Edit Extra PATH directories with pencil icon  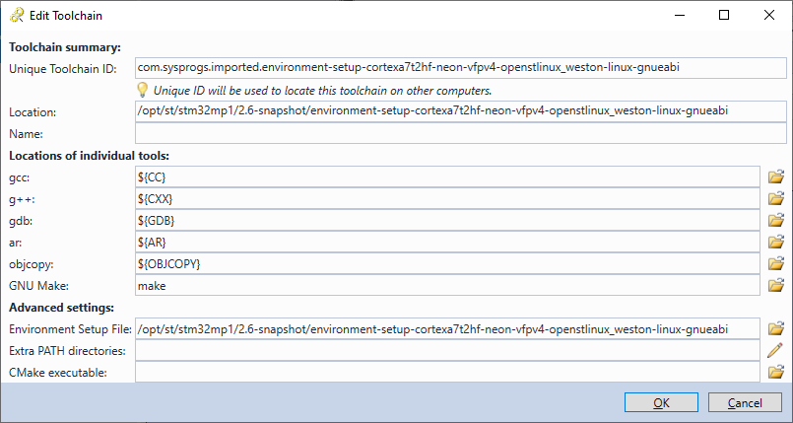point(776,351)
